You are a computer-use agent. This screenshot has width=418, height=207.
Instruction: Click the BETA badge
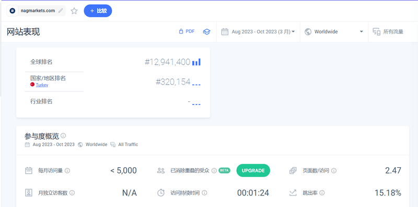click(x=225, y=170)
